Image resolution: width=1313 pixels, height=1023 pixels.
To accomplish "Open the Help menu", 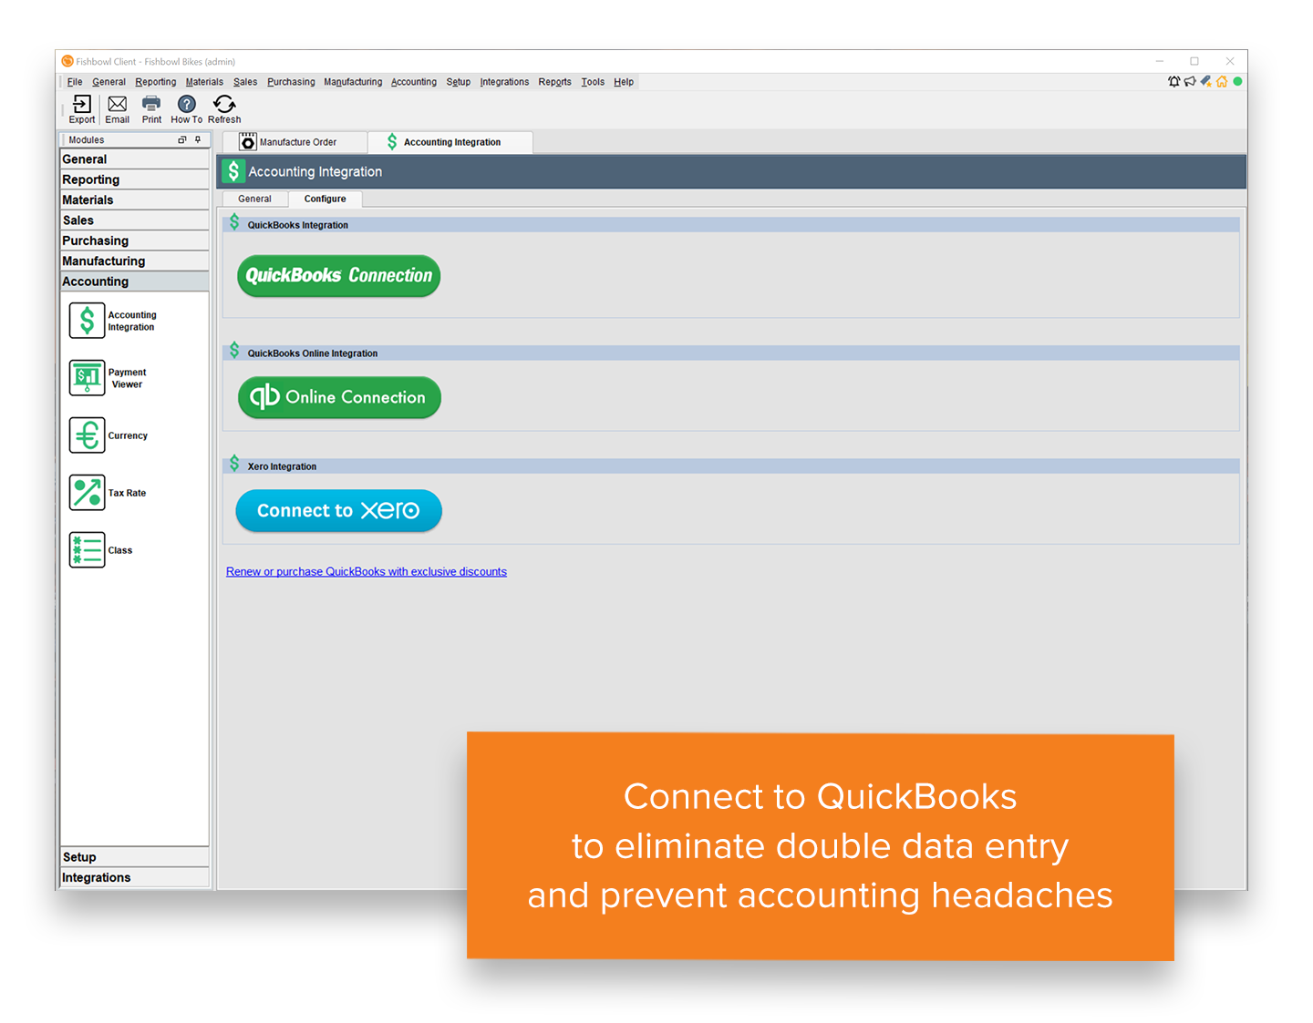I will 624,82.
